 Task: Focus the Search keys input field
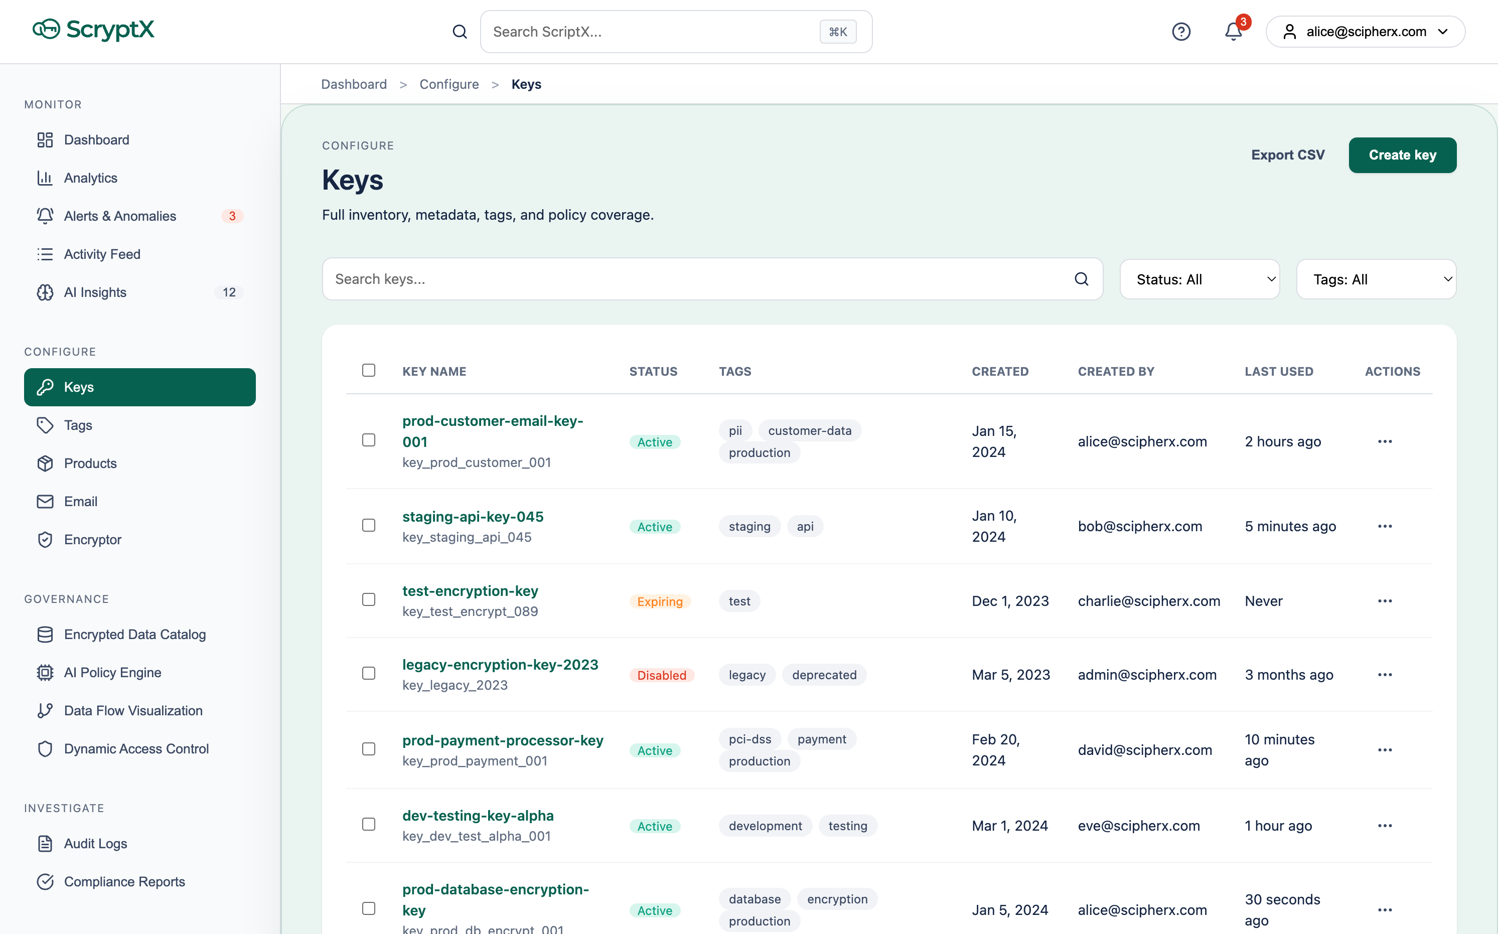[x=712, y=279]
